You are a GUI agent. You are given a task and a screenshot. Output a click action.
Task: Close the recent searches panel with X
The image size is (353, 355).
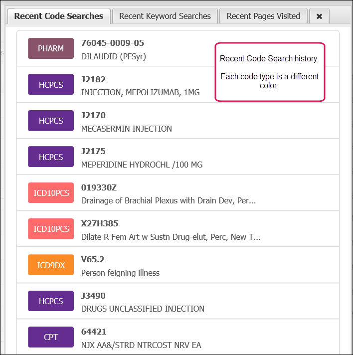click(x=319, y=16)
